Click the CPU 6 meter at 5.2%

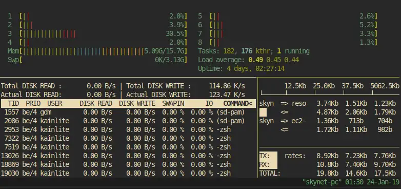pyautogui.click(x=294, y=25)
